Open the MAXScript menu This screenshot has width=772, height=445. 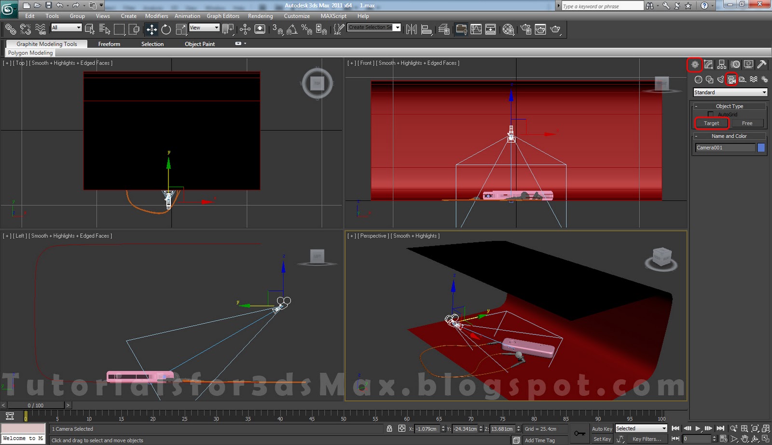pos(333,16)
